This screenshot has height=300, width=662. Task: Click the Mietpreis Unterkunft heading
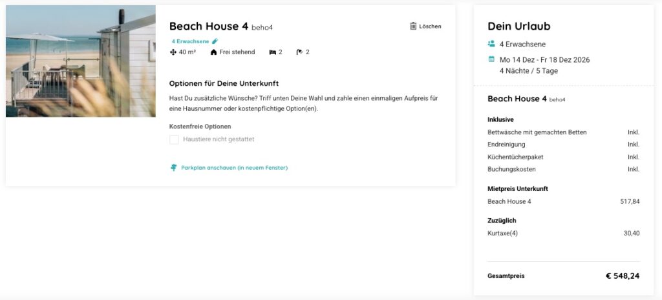518,189
